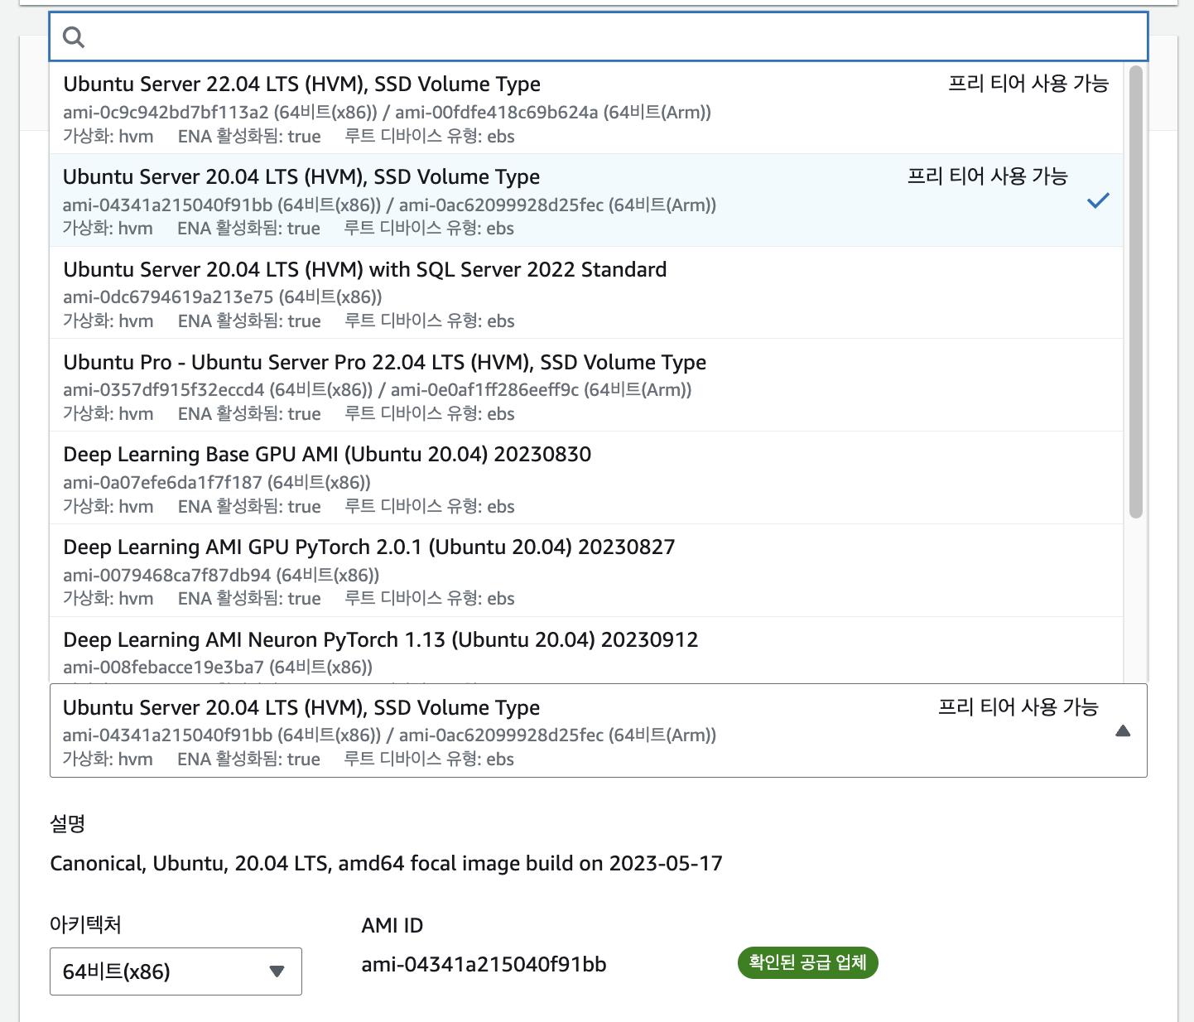
Task: Click ami-008febacce19e3ba7 ID text
Action: [163, 668]
